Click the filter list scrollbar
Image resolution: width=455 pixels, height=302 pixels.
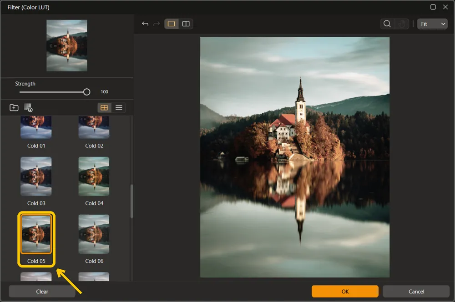132,201
